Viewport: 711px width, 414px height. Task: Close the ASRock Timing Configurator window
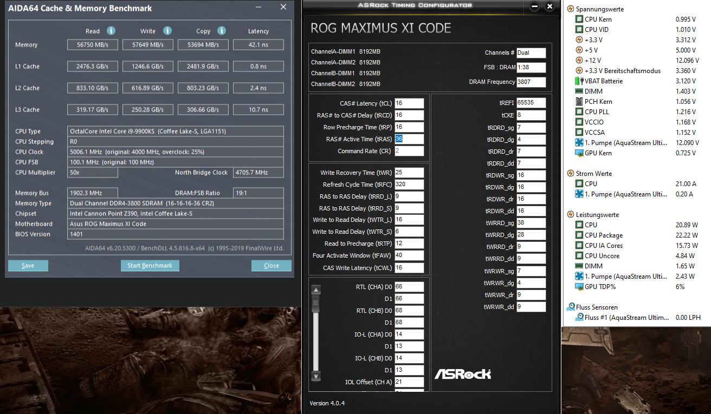point(550,6)
